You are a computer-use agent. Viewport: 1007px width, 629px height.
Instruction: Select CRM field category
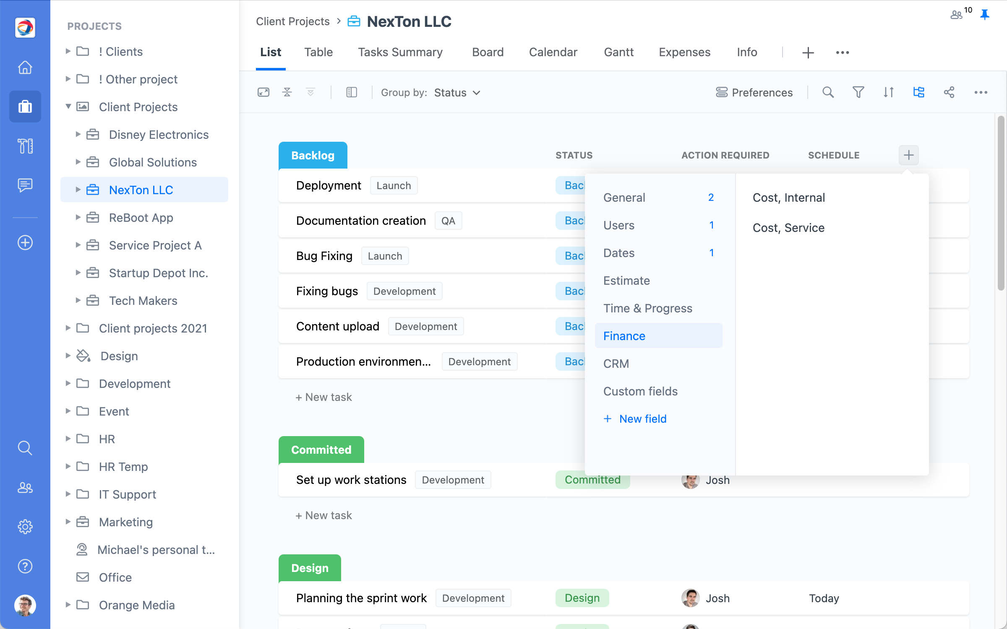tap(658, 364)
